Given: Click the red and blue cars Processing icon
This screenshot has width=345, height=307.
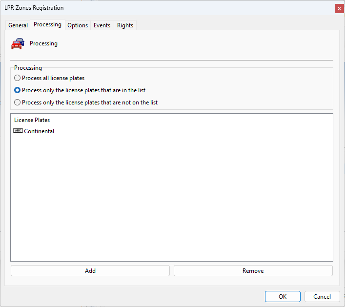Looking at the screenshot, I should point(18,43).
